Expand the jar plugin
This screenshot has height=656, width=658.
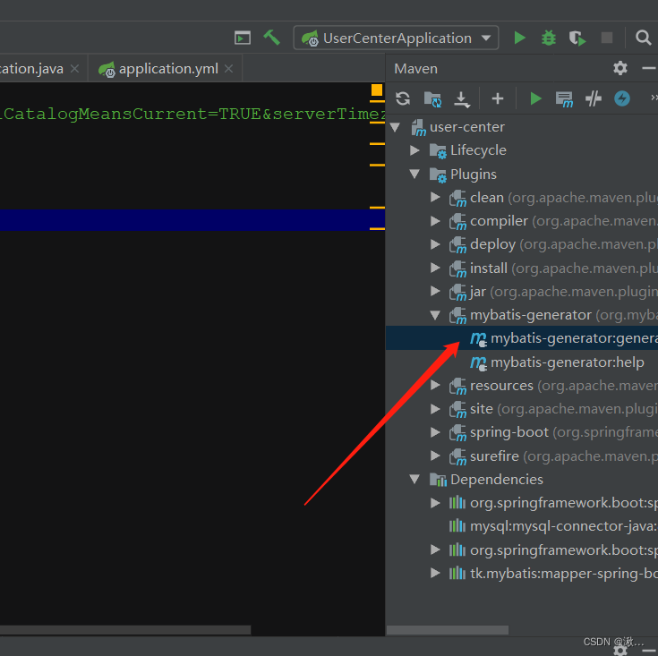435,291
